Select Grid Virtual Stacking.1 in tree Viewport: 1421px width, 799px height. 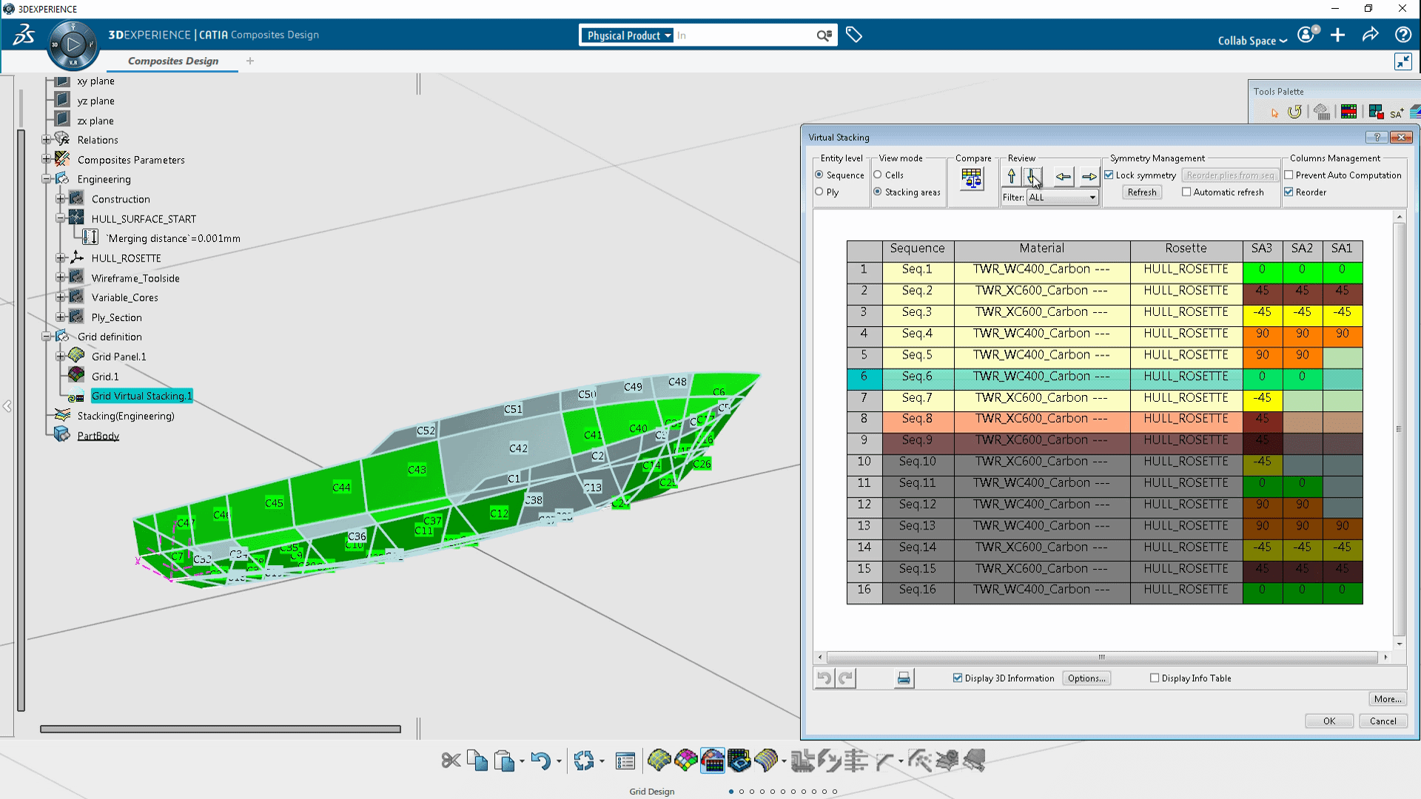point(141,396)
